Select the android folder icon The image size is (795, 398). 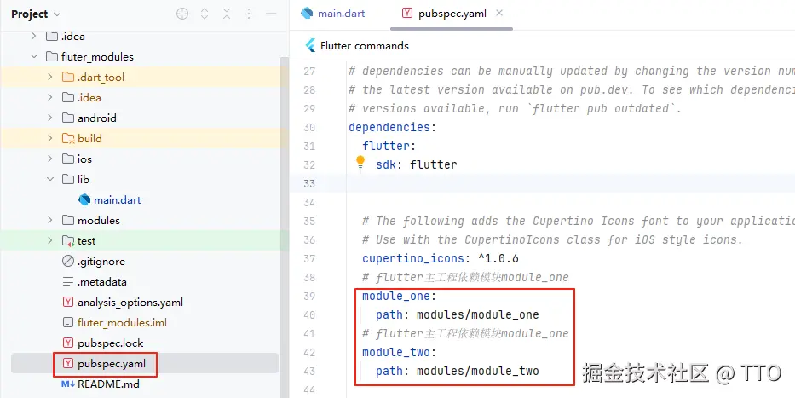coord(67,118)
